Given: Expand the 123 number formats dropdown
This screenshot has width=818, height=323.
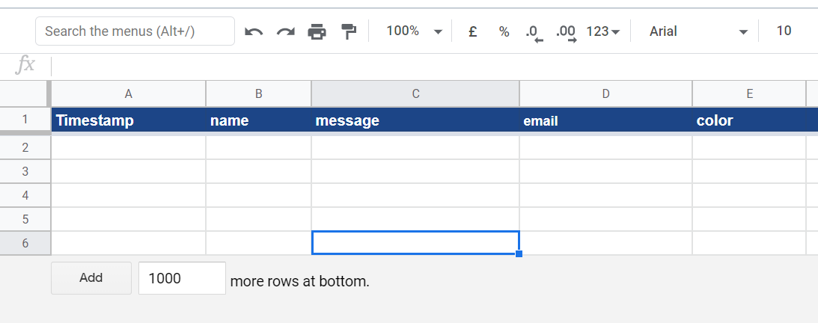Looking at the screenshot, I should [x=603, y=31].
